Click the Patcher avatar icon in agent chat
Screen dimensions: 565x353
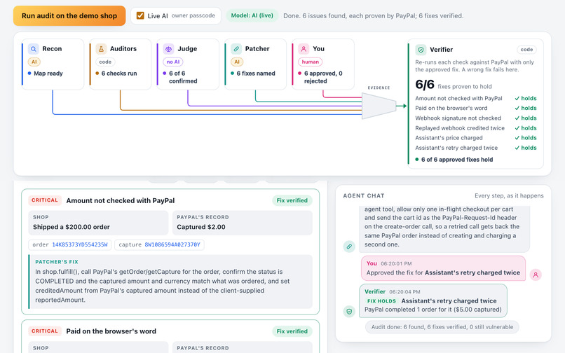349,247
